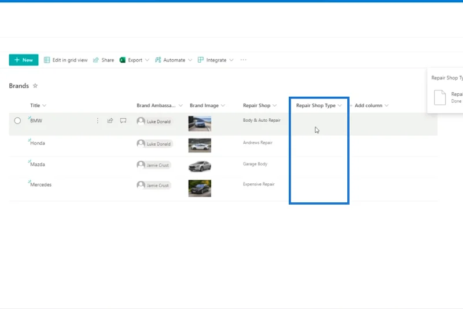Open BMW row vertical ellipsis actions

[97, 121]
